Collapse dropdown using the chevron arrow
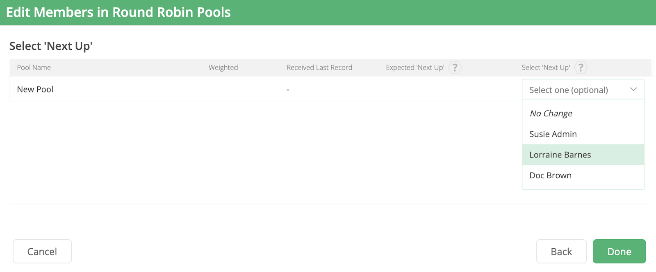656x272 pixels. pyautogui.click(x=633, y=90)
